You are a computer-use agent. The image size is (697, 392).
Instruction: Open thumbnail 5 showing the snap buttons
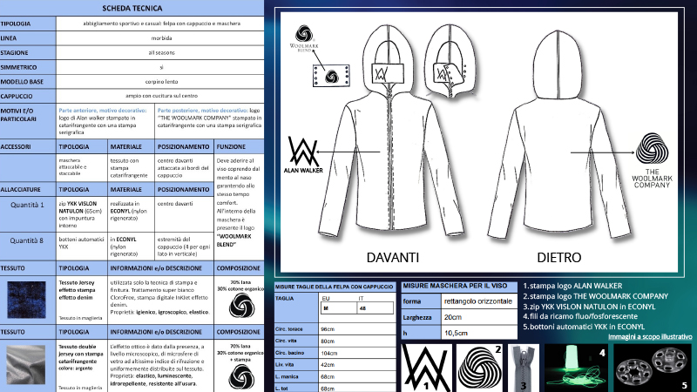653,368
